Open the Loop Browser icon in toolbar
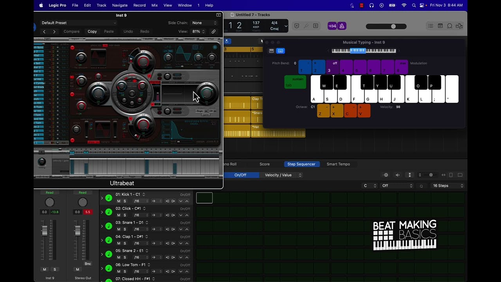 (450, 26)
